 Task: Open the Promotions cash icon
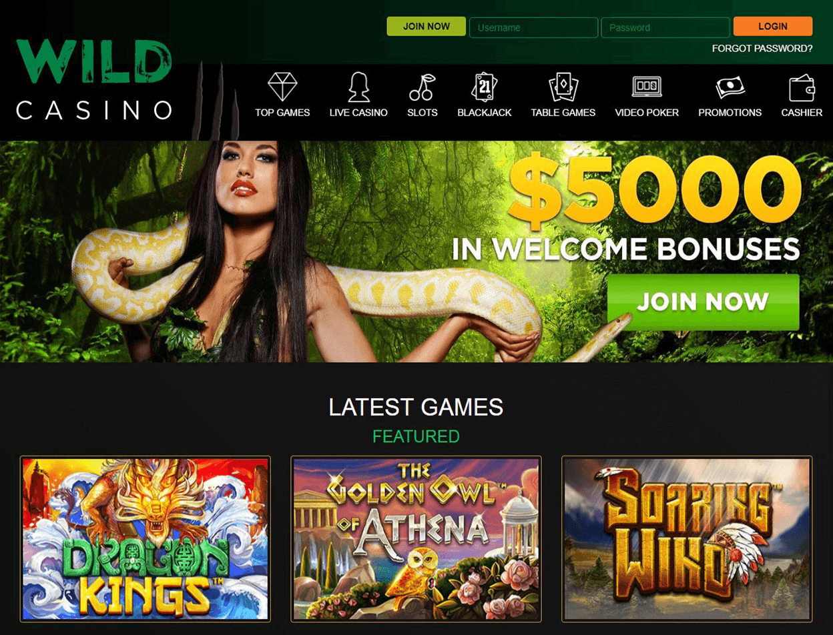point(730,87)
